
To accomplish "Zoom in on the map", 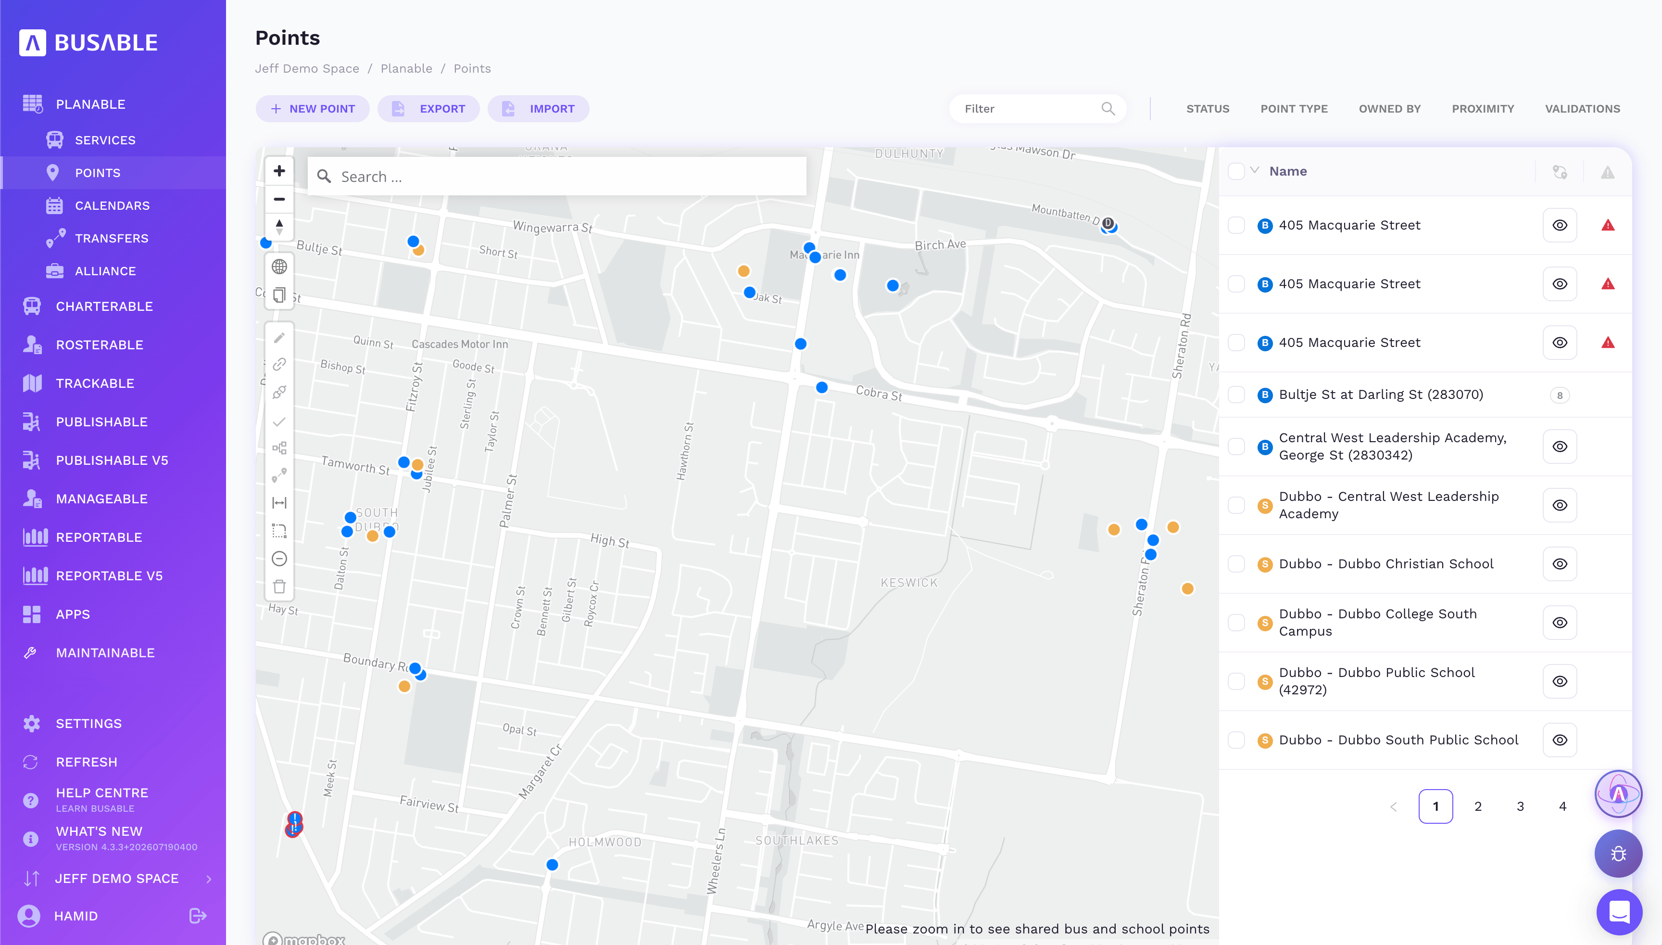I will pyautogui.click(x=279, y=171).
